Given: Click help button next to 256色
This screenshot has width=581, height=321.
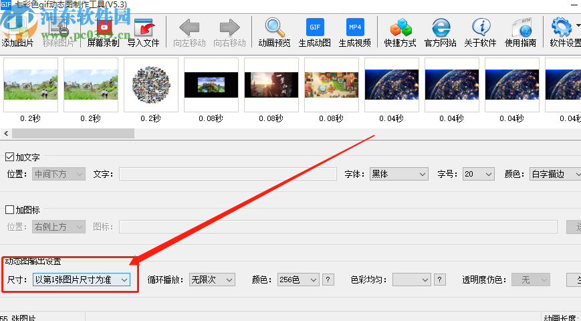Looking at the screenshot, I should pos(328,280).
